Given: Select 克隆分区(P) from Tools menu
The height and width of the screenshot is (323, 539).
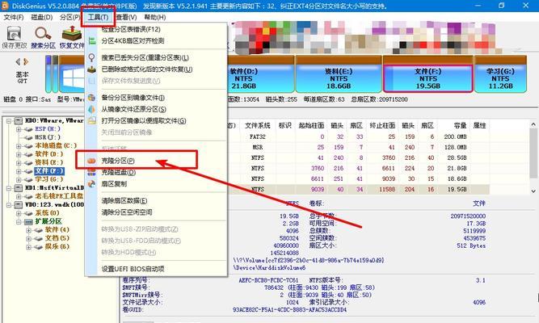Looking at the screenshot, I should click(x=118, y=161).
